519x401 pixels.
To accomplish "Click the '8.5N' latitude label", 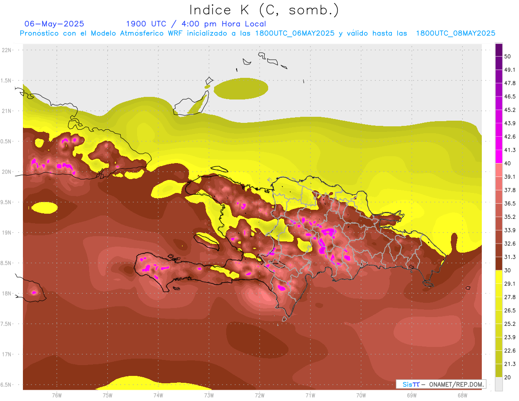I will [6, 263].
